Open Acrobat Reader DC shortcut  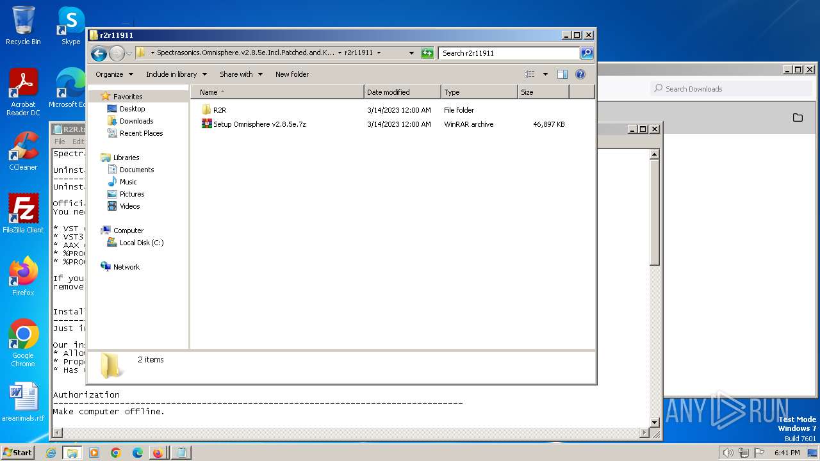(23, 92)
